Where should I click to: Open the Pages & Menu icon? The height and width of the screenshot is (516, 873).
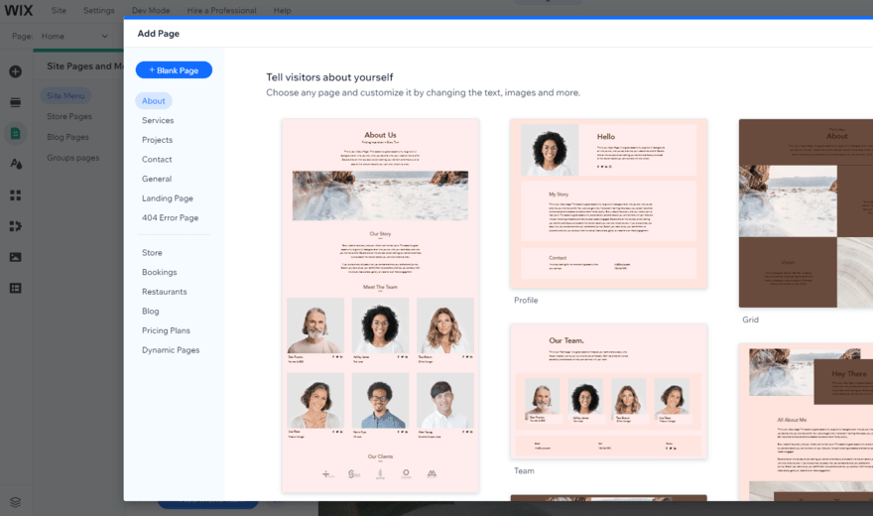(x=16, y=134)
